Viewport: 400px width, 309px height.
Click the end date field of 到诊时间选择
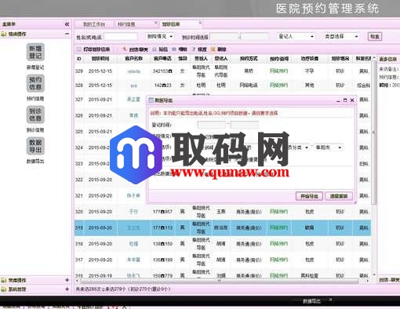[x=255, y=37]
